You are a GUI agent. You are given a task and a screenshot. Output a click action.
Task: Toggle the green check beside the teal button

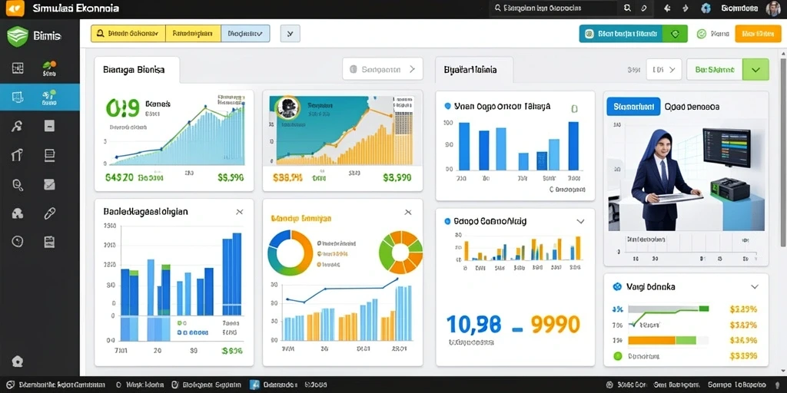tap(675, 34)
